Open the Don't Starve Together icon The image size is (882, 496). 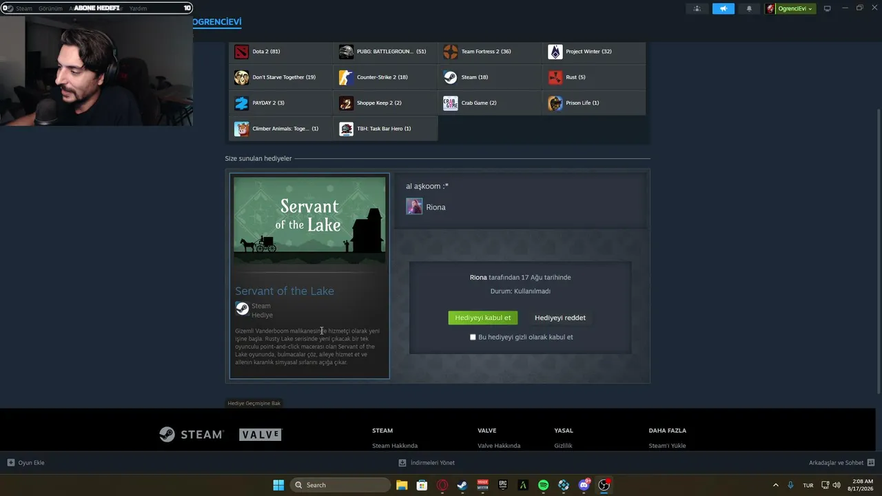tap(241, 77)
